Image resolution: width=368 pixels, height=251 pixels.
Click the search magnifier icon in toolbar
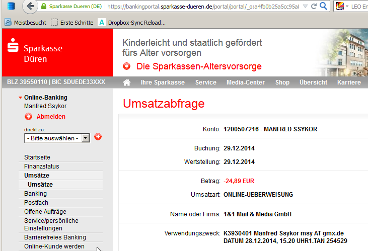(x=324, y=7)
